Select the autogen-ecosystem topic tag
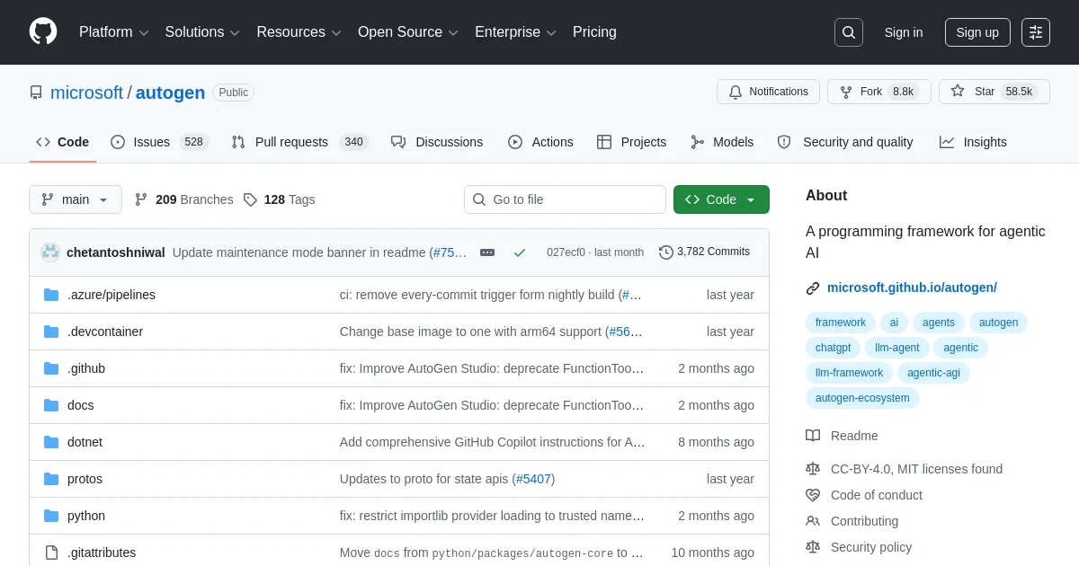1079x566 pixels. [862, 398]
